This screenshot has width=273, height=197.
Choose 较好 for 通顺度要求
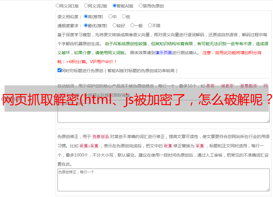tap(114, 25)
